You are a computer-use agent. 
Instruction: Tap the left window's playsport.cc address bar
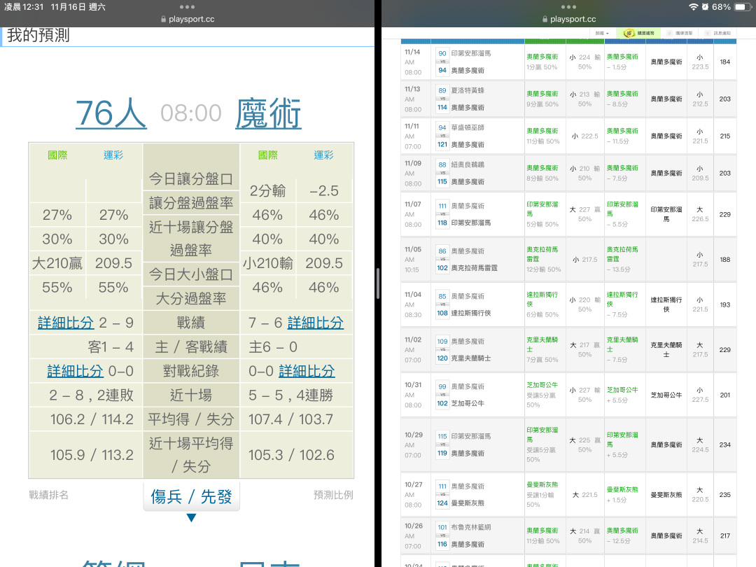[x=187, y=20]
